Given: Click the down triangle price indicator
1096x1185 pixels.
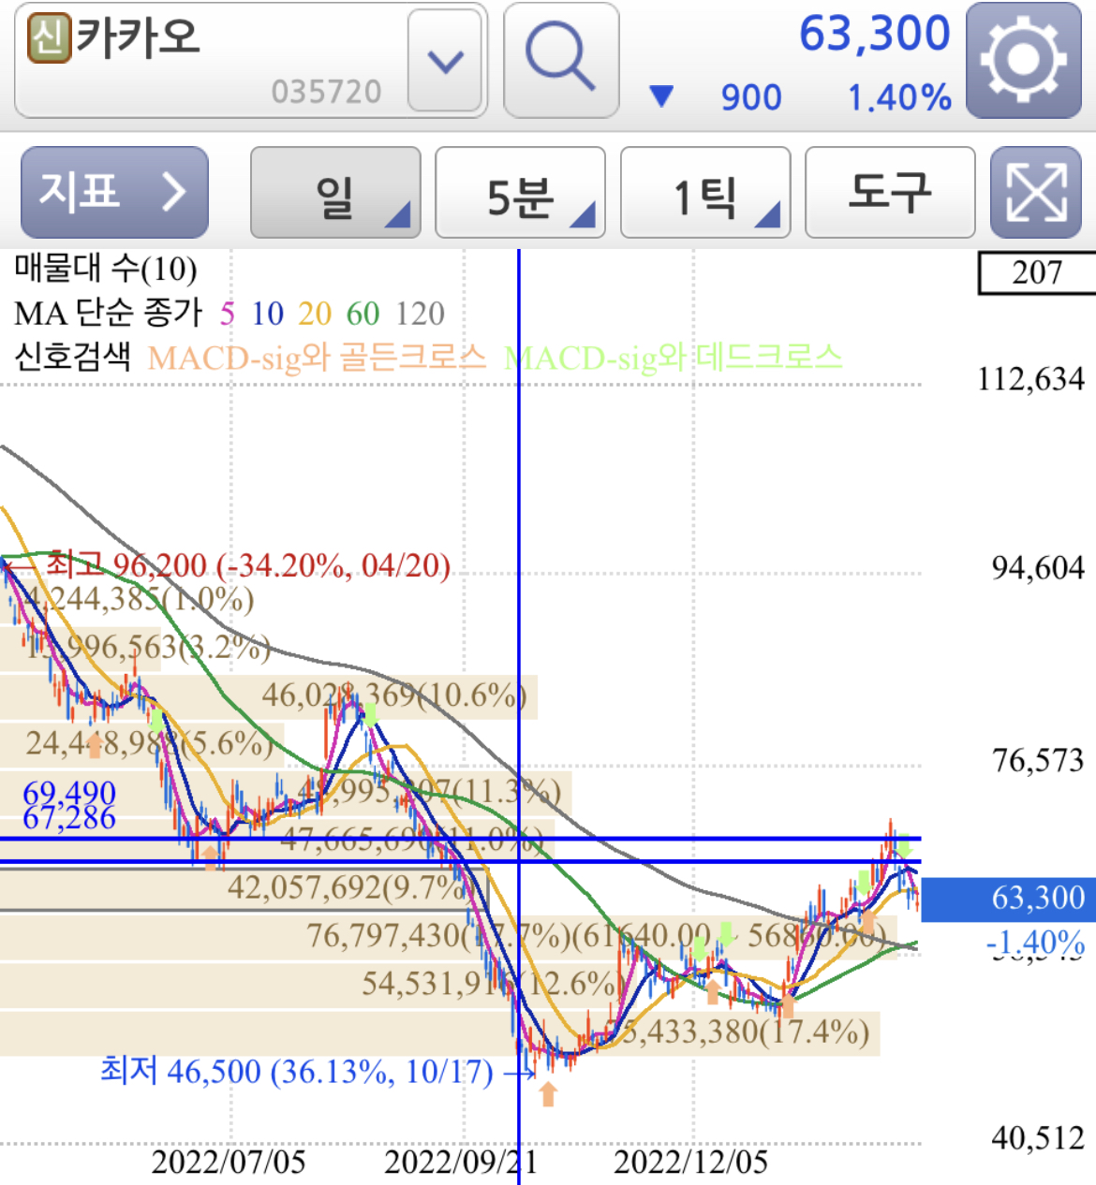Looking at the screenshot, I should [661, 95].
